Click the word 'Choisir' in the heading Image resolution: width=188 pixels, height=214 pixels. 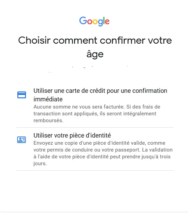click(34, 40)
